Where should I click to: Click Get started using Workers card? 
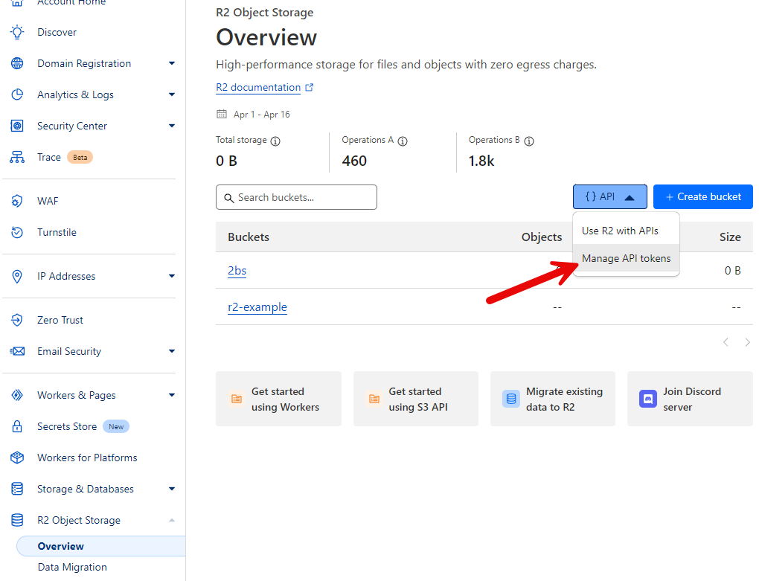click(278, 399)
